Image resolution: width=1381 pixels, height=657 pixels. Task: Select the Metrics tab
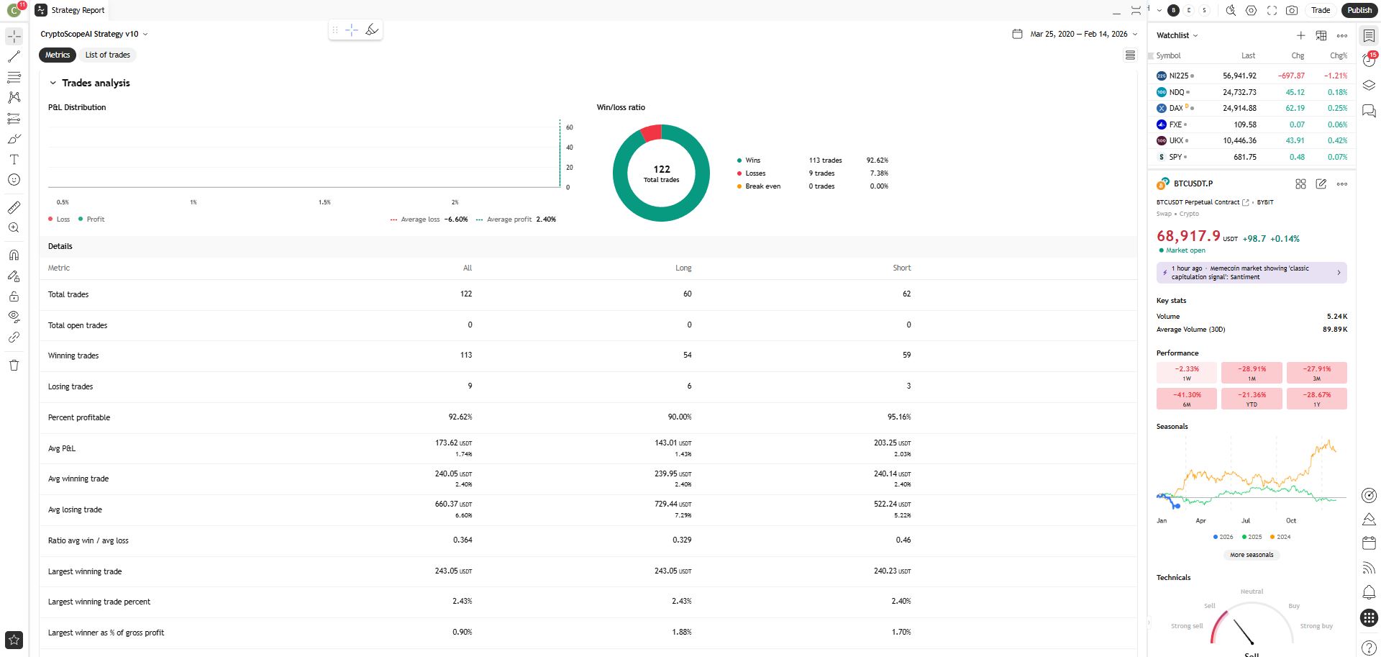coord(56,55)
